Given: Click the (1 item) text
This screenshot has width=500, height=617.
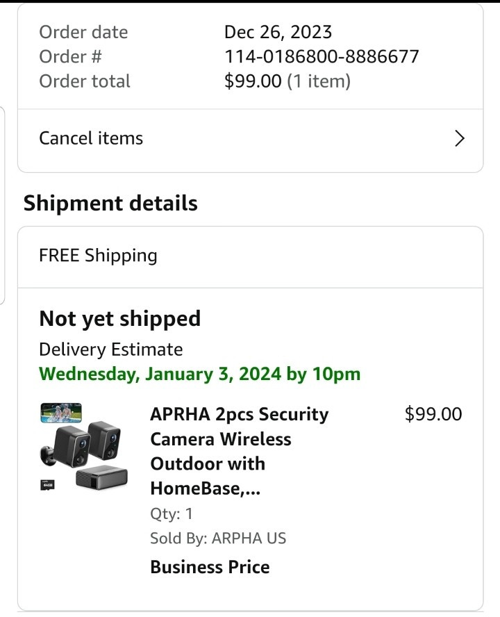Looking at the screenshot, I should (x=319, y=81).
